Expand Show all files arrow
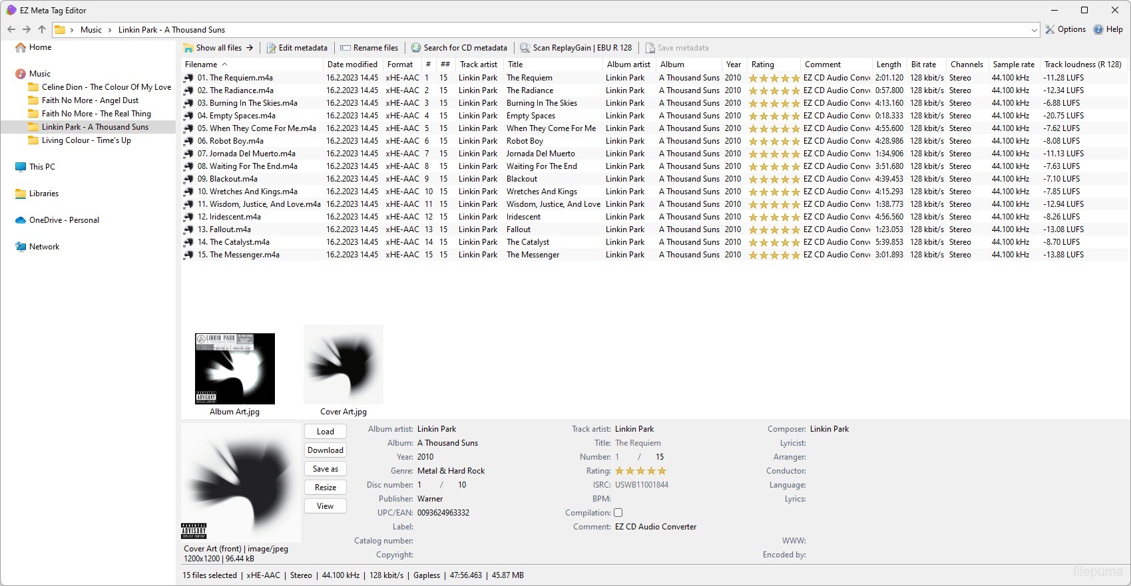 tap(250, 48)
